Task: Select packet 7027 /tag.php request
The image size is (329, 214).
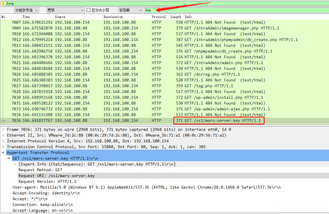Action: tap(165, 86)
